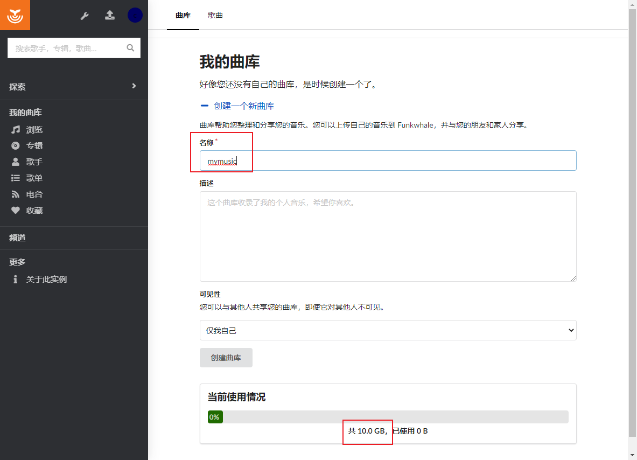637x460 pixels.
Task: Open 歌手 artists in sidebar
Action: pos(27,162)
